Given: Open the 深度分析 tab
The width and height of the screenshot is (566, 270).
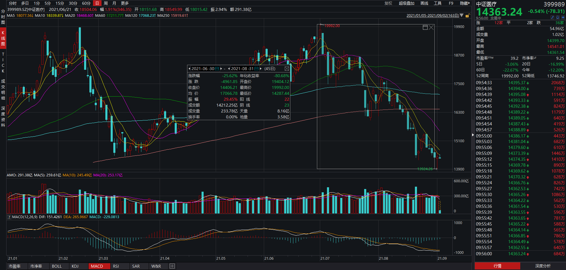Looking at the screenshot, I should (543, 266).
